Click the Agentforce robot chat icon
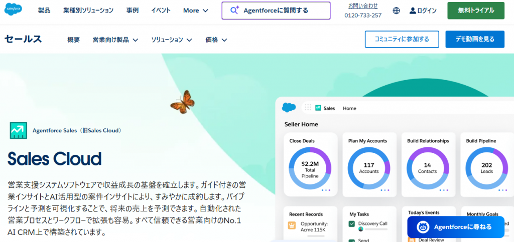This screenshot has height=242, width=514. pos(423,227)
